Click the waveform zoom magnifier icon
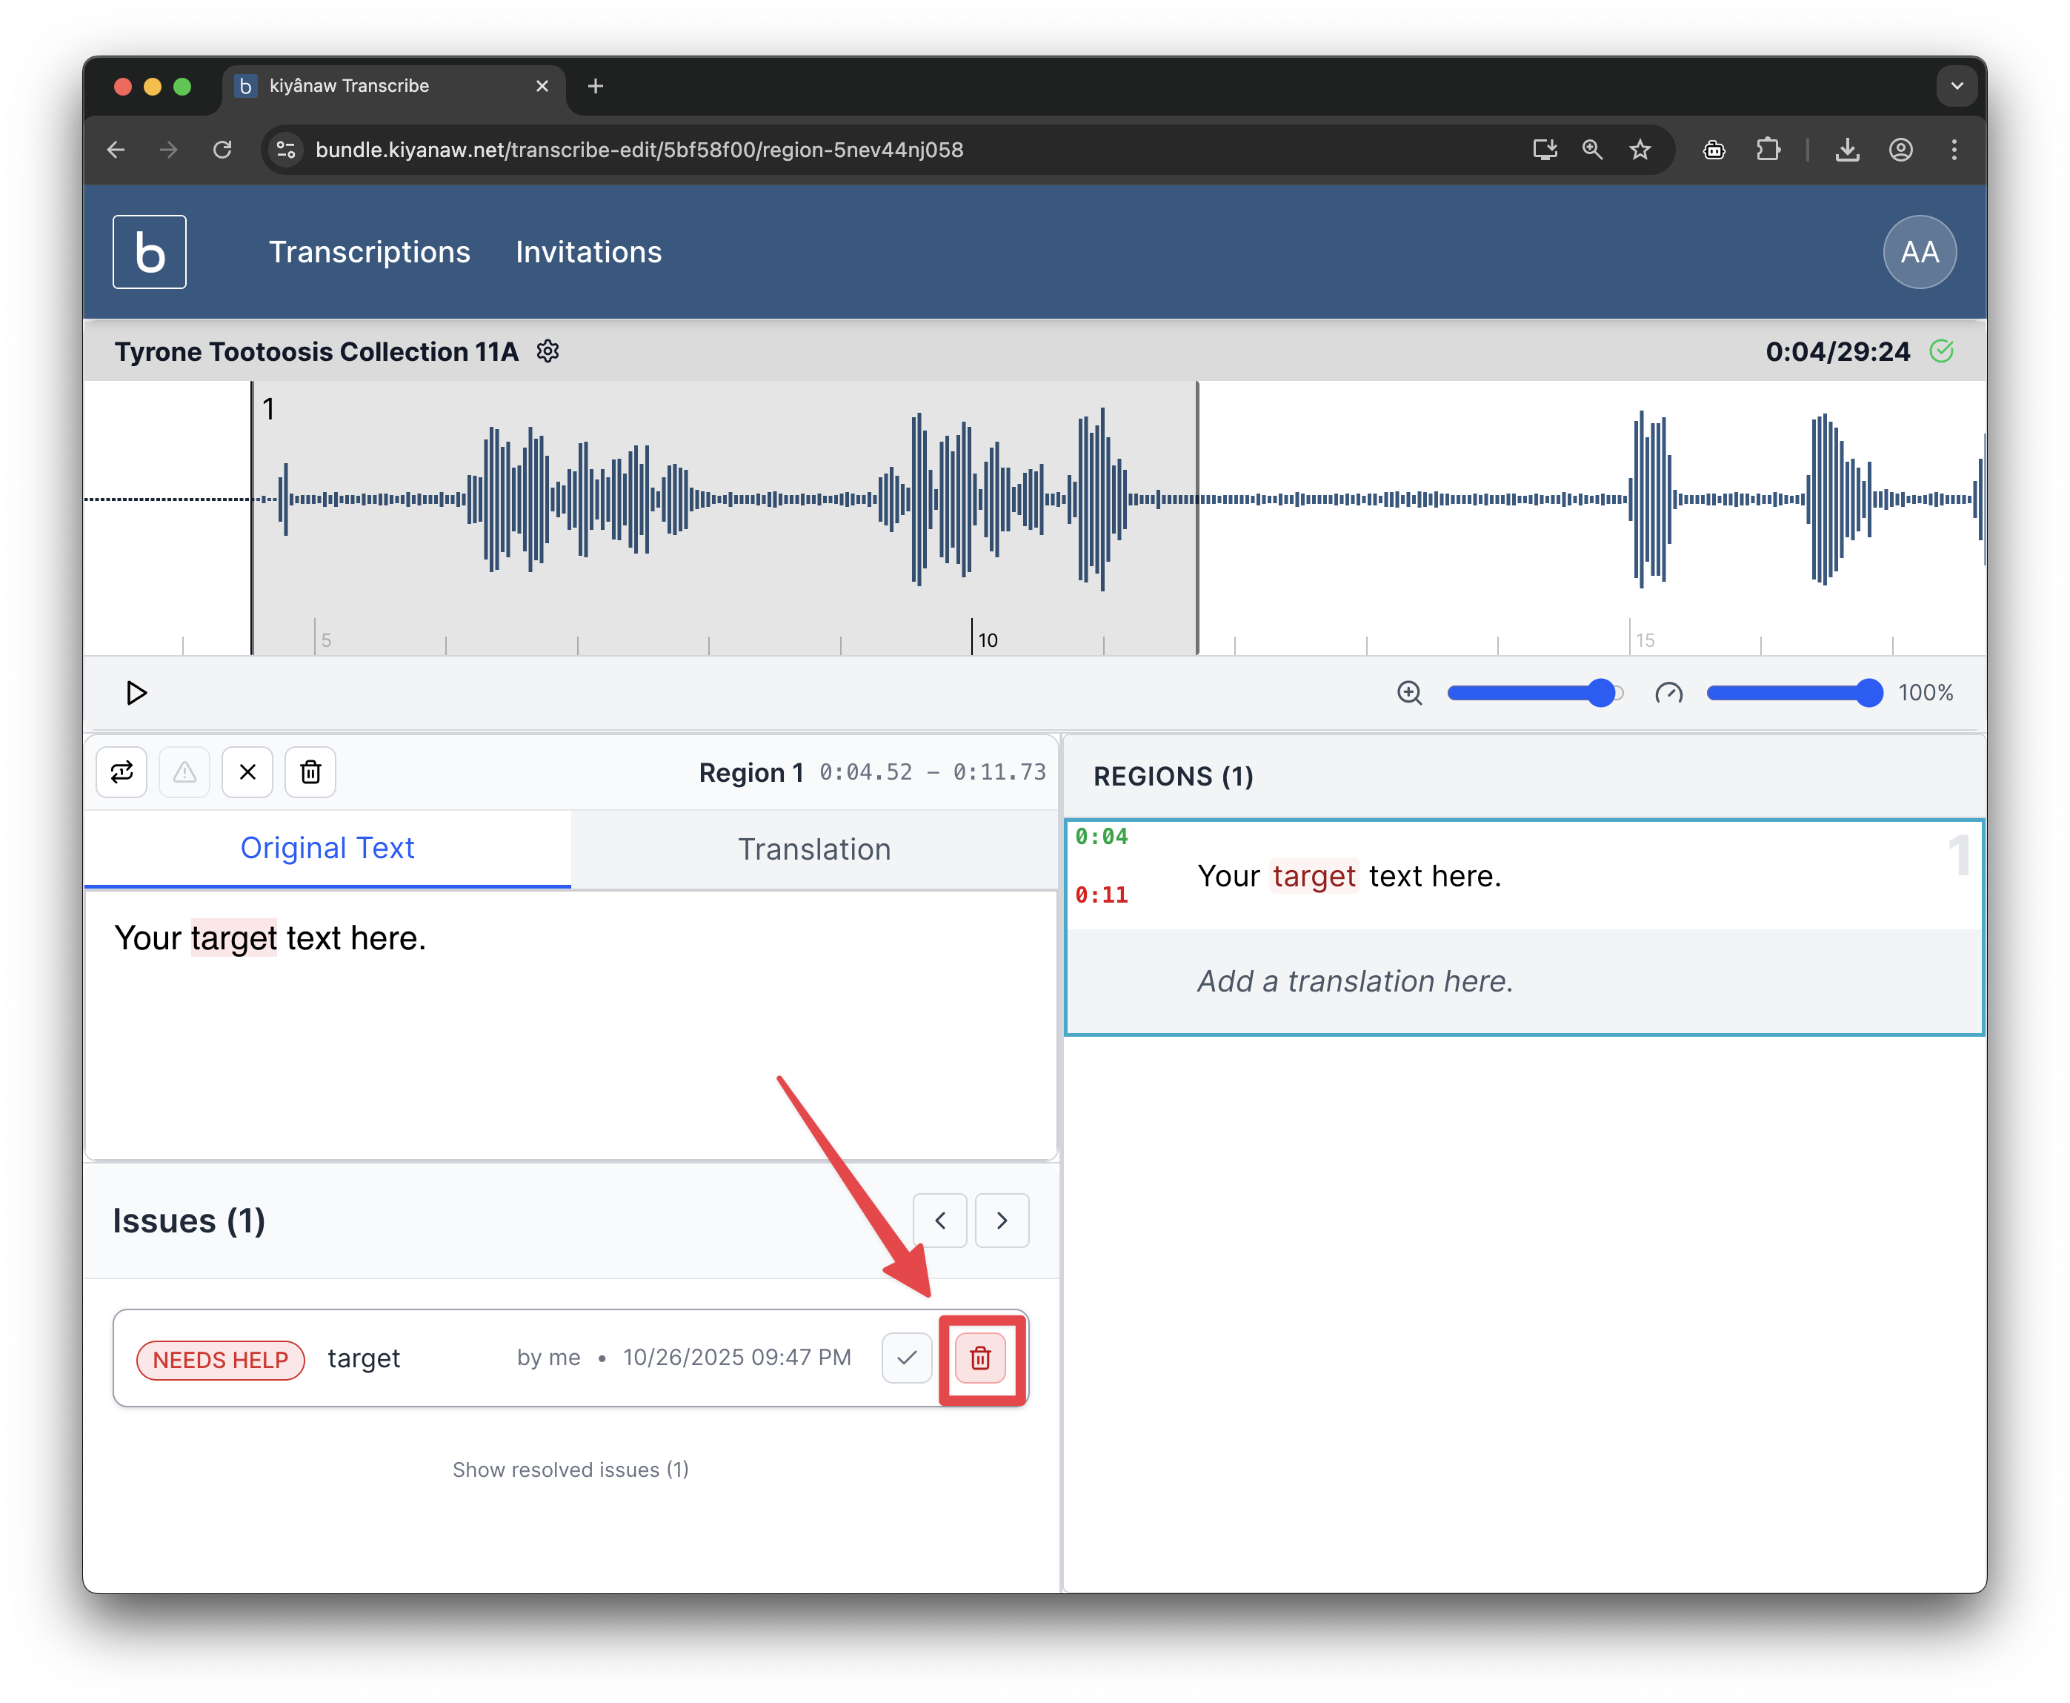Image resolution: width=2070 pixels, height=1703 pixels. point(1409,693)
